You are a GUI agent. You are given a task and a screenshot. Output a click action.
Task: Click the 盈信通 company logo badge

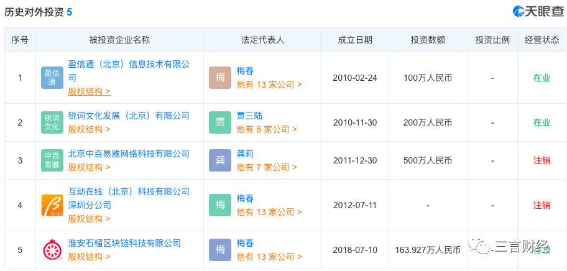click(52, 78)
